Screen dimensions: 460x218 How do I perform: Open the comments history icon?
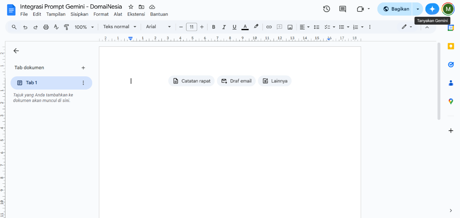pyautogui.click(x=342, y=9)
